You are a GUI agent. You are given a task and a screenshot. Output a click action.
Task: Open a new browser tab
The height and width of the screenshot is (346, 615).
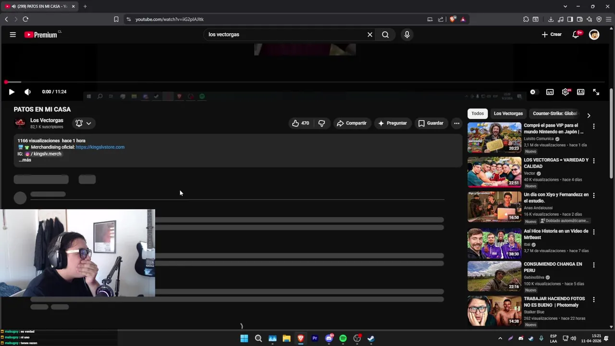click(x=85, y=6)
